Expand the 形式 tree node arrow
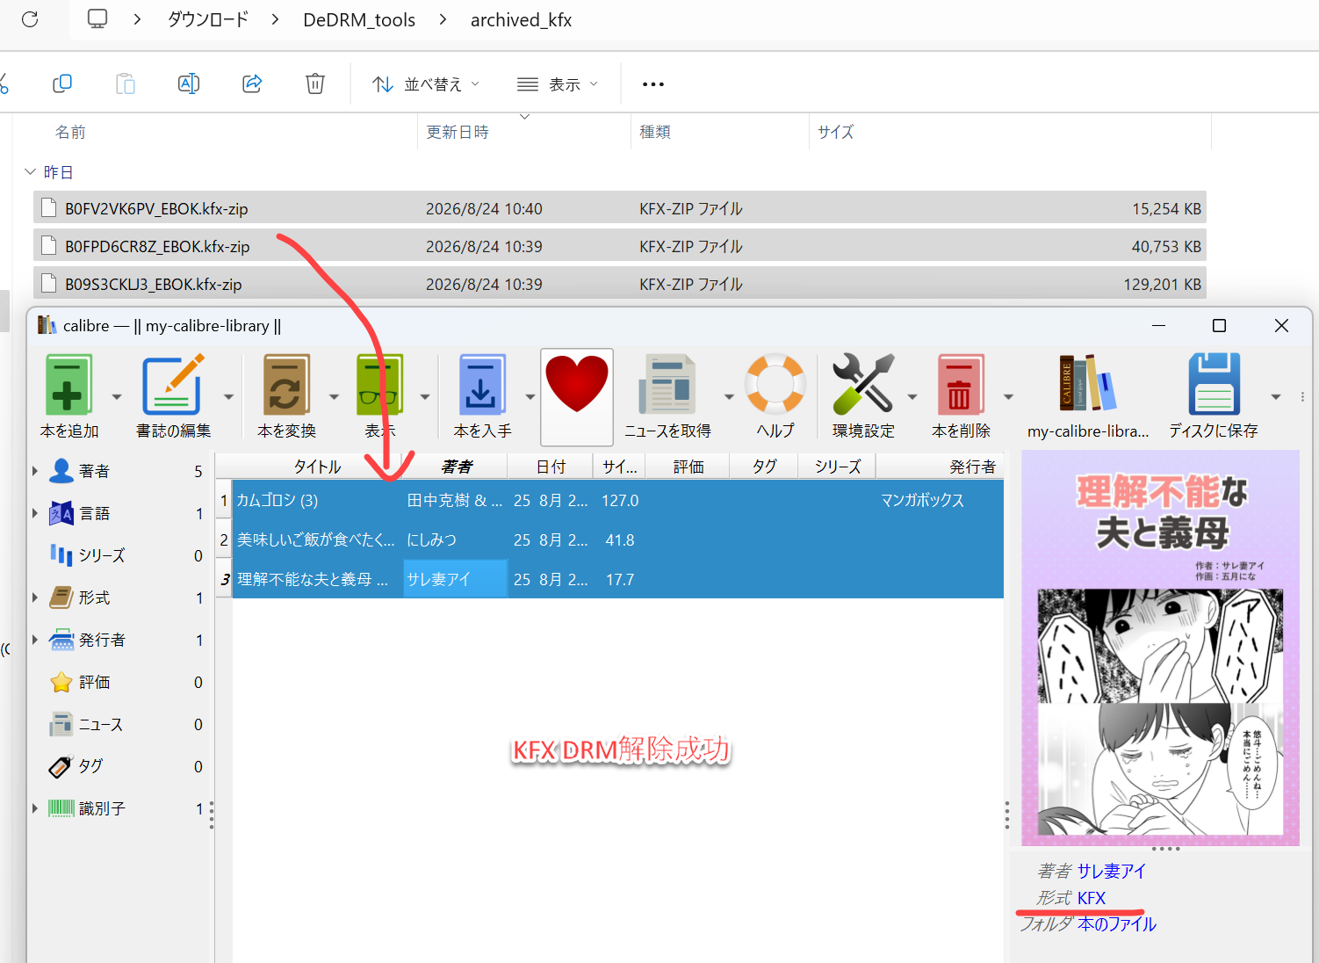Image resolution: width=1319 pixels, height=963 pixels. point(35,597)
